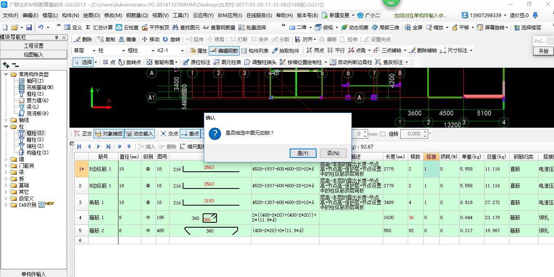Click 两点 two-point axis tool

[x=315, y=51]
